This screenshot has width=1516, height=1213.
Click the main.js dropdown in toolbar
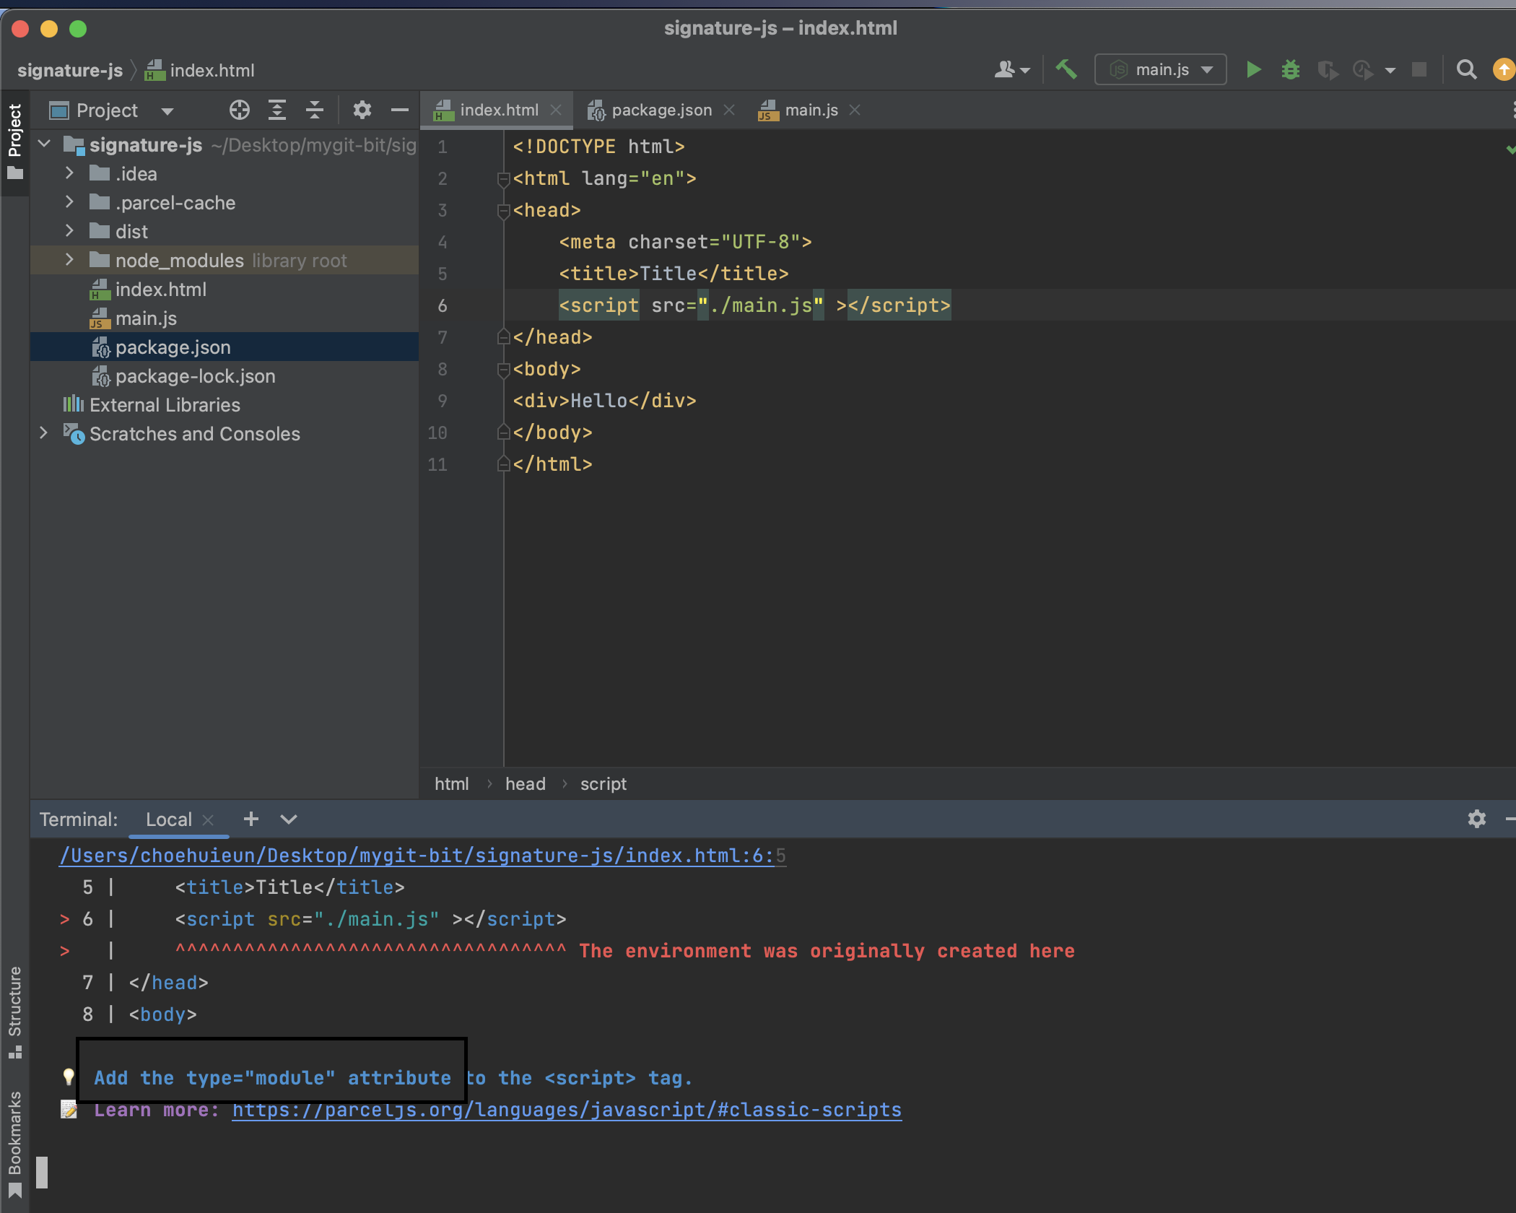click(1159, 68)
